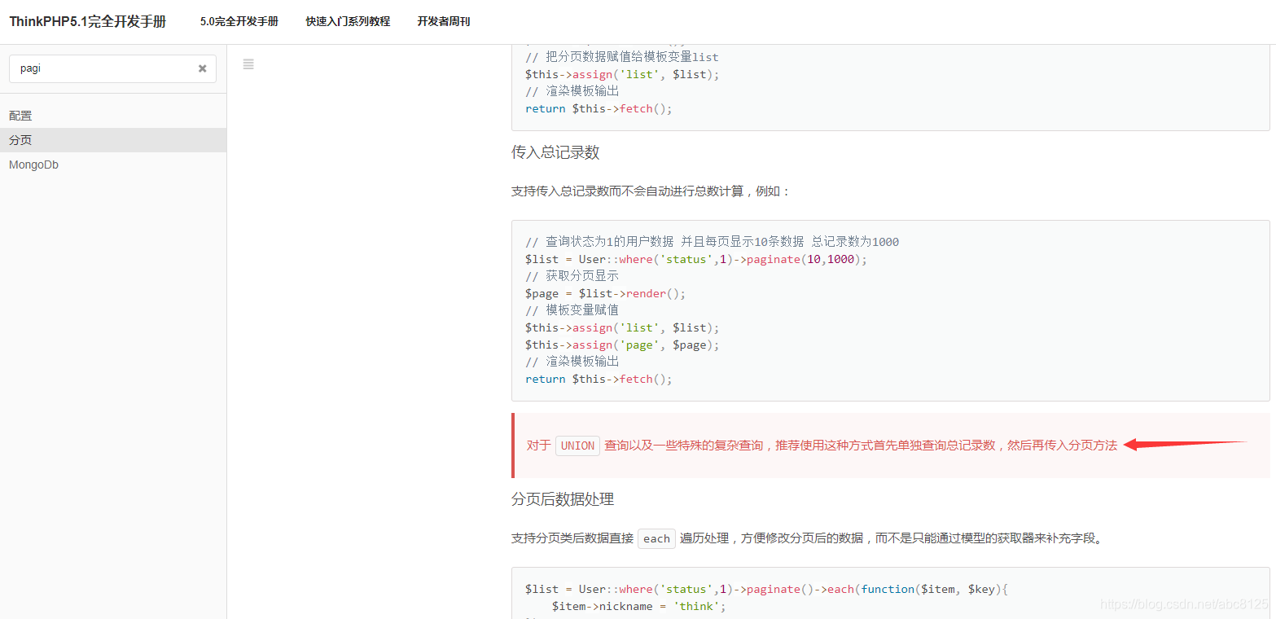Clear the search box with the X icon
The image size is (1276, 619).
point(203,68)
